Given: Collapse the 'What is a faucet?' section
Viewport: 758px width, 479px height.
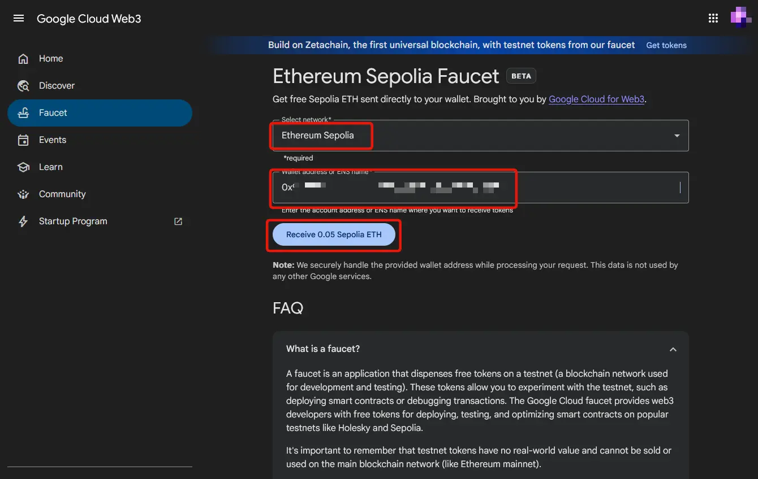Looking at the screenshot, I should (x=673, y=349).
